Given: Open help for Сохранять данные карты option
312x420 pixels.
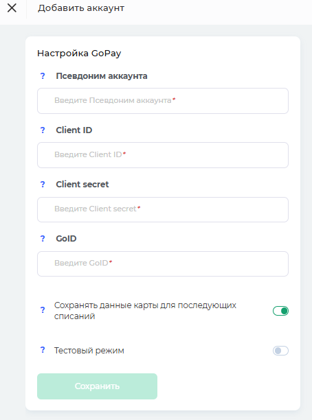Looking at the screenshot, I should click(x=43, y=310).
